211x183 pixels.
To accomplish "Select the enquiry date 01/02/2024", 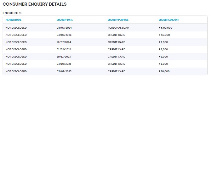I will tap(64, 49).
